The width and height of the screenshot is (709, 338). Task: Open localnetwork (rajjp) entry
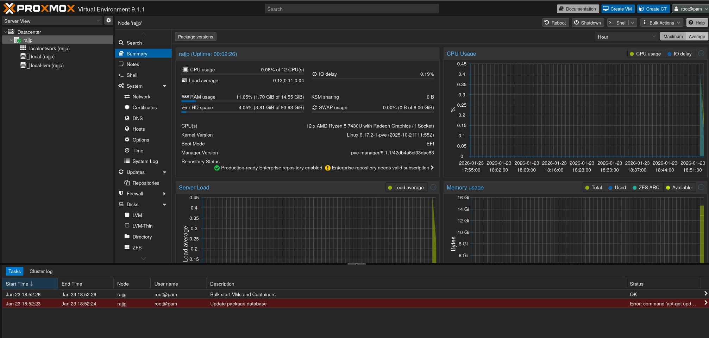[49, 48]
